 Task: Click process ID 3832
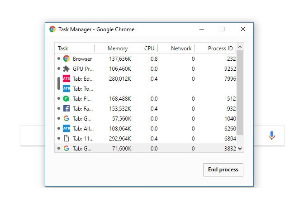click(x=230, y=148)
